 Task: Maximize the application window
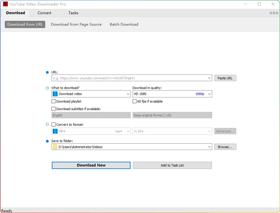[259, 4]
